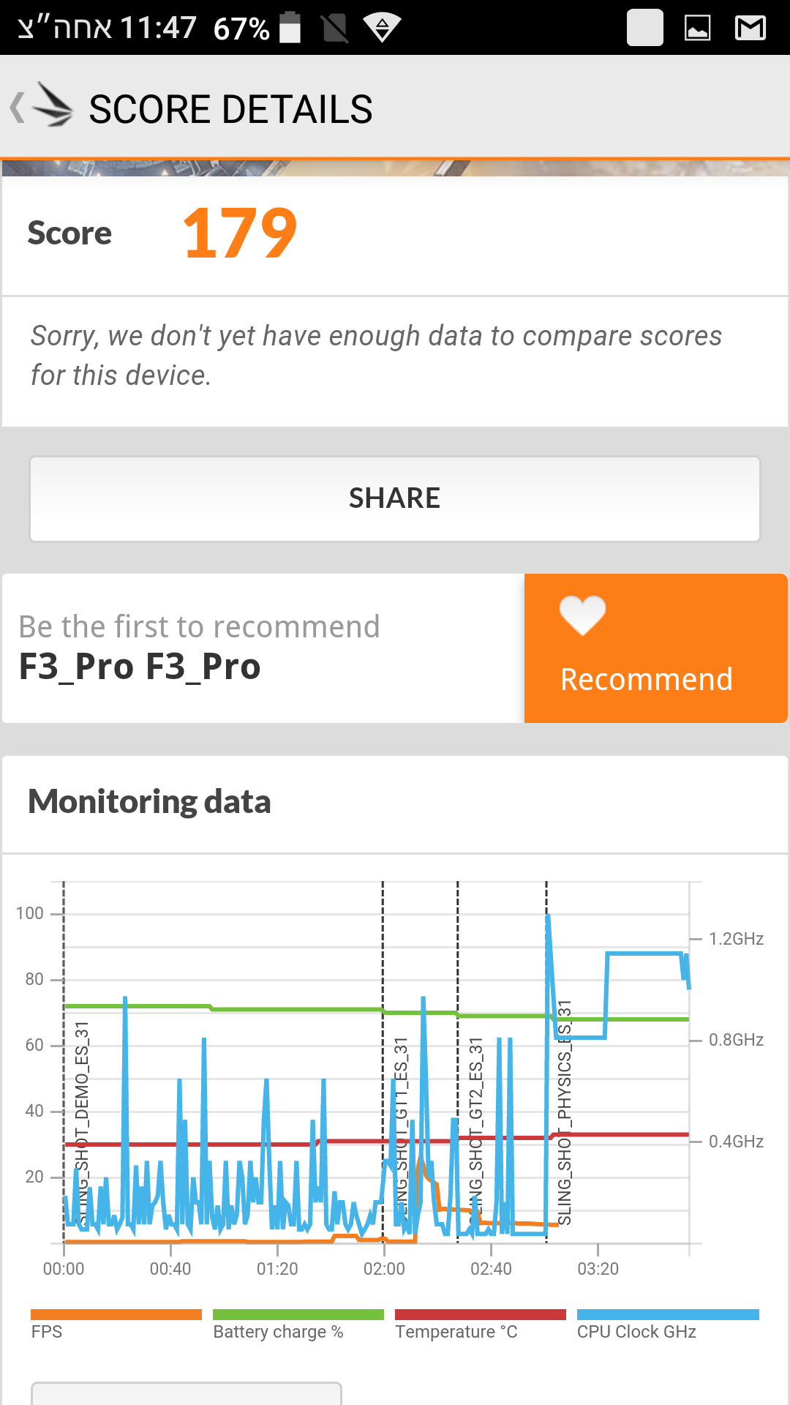
Task: Click the red Temperature legend swatch
Action: pos(480,1314)
